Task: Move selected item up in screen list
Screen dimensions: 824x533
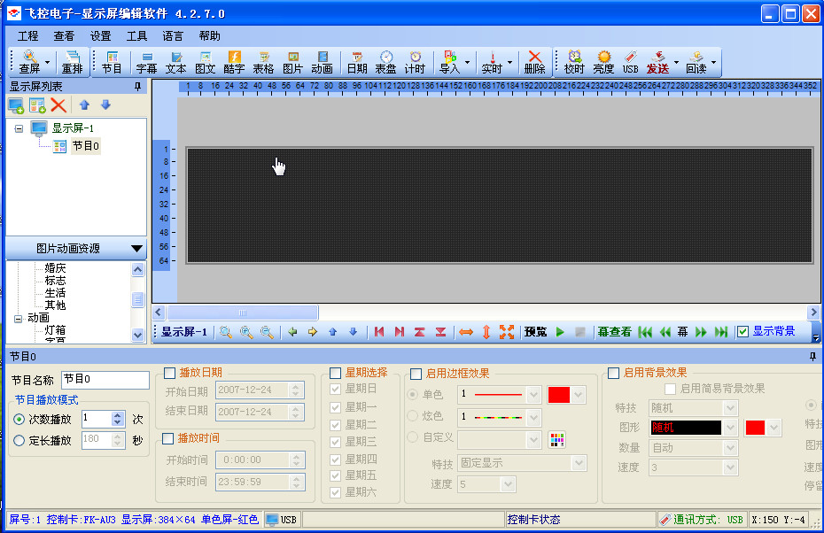Action: point(84,104)
